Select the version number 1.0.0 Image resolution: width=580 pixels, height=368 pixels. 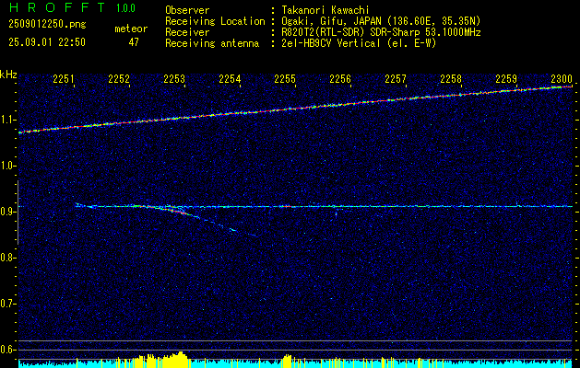(125, 8)
